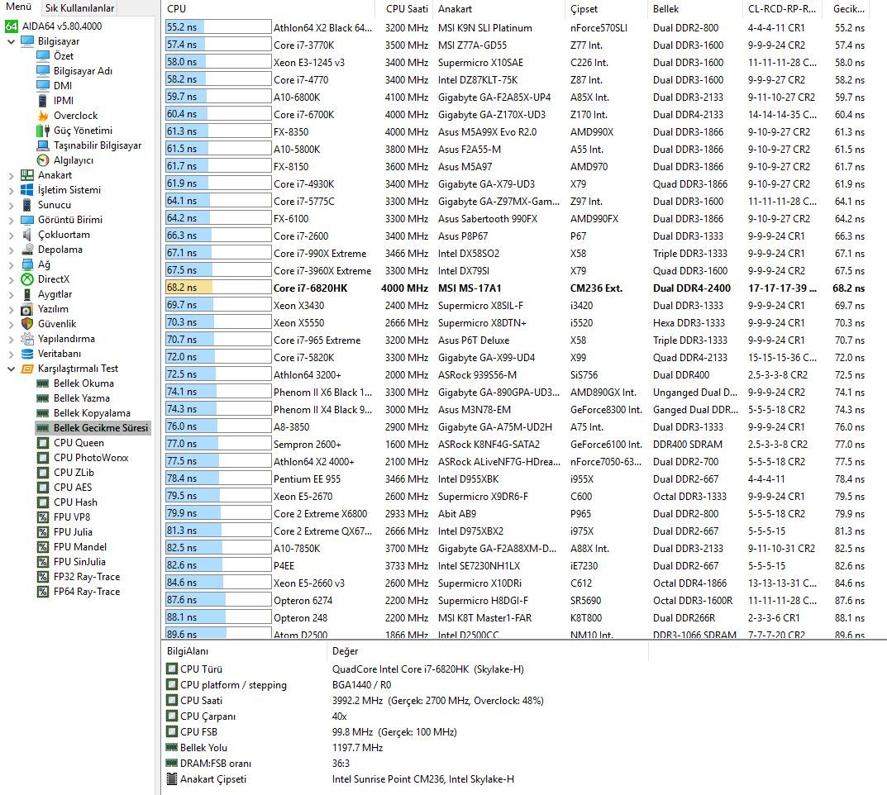887x795 pixels.
Task: Sort by the CPU Saati column header
Action: coord(406,9)
